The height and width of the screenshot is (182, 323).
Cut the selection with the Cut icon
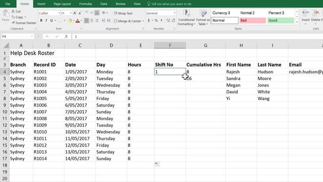tap(13, 11)
